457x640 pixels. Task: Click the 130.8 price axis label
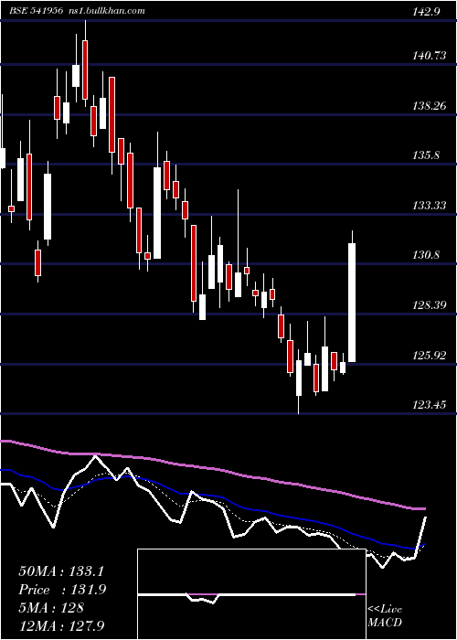pyautogui.click(x=426, y=255)
